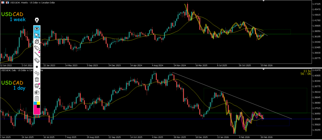Click the second chart icon before the USDCAD# Weekly title
Image resolution: width=322 pixels, height=140 pixels.
click(6, 2)
